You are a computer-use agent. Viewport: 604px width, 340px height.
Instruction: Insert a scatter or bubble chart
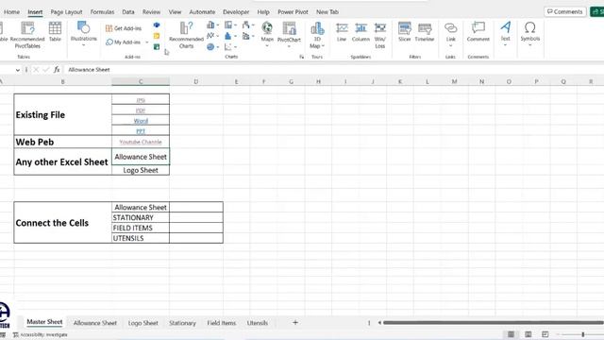(228, 46)
